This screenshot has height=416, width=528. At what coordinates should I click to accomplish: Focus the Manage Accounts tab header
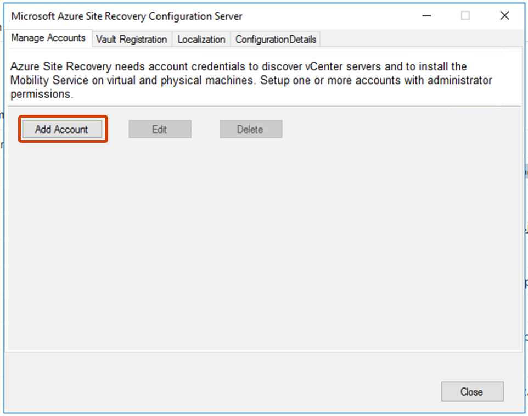(48, 38)
